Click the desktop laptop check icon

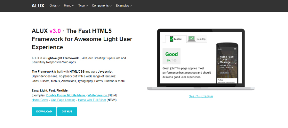(x=191, y=39)
